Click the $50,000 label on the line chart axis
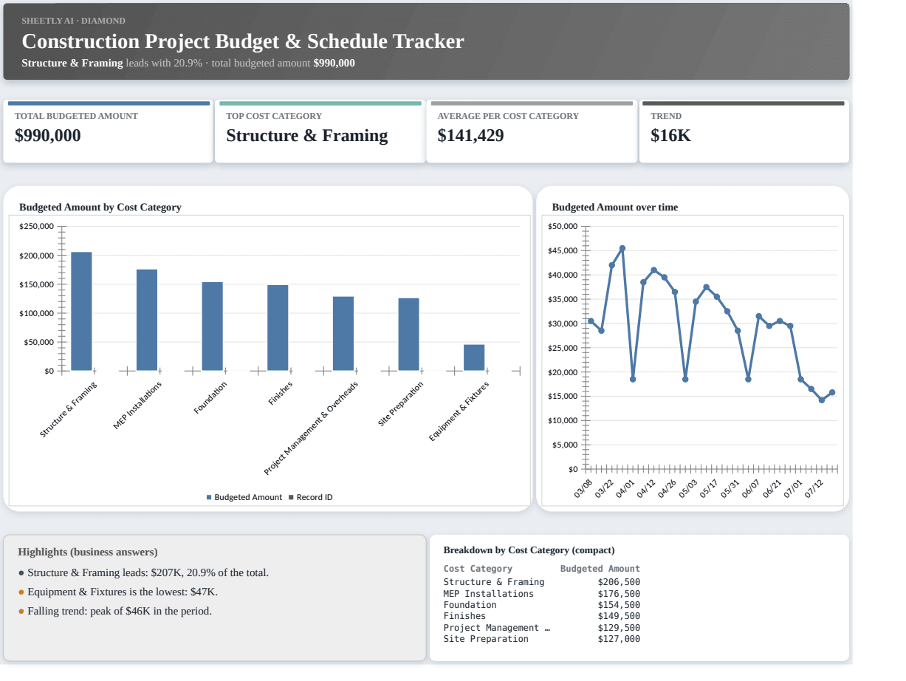Viewport: 906px width, 681px height. pos(563,226)
